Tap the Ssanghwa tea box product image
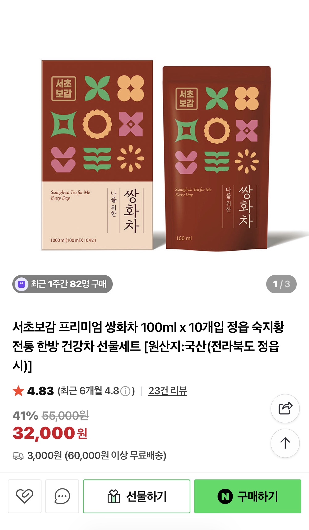309x530 pixels. 97,155
